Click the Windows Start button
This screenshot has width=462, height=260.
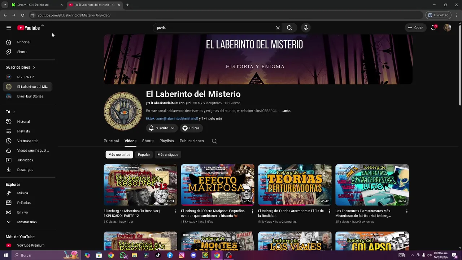[5, 255]
